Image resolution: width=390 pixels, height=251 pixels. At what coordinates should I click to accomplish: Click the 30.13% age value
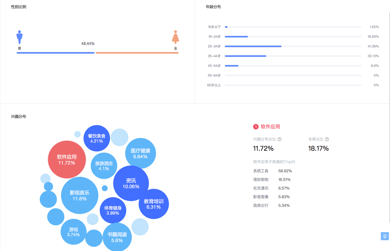(x=373, y=56)
